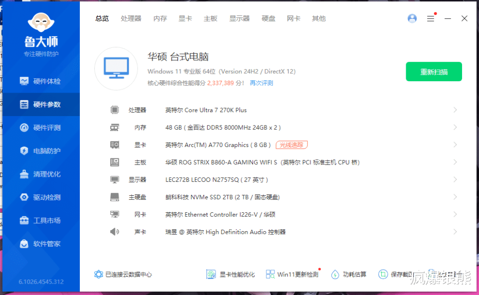Open 软件管家 software manager

click(x=40, y=244)
